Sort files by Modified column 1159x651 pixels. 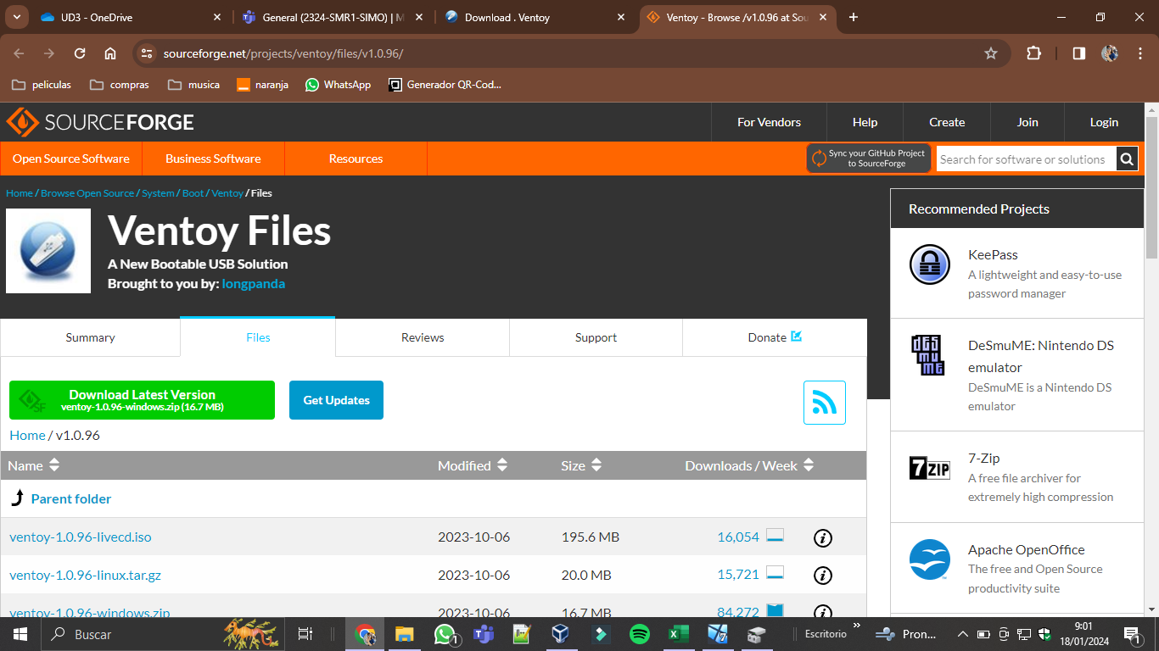coord(473,465)
